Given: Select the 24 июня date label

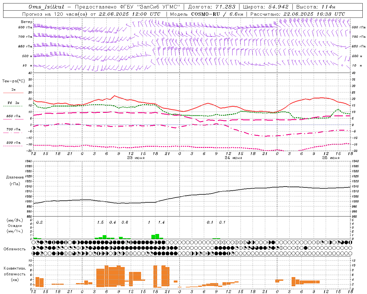Looking at the screenshot, I should point(233,158).
